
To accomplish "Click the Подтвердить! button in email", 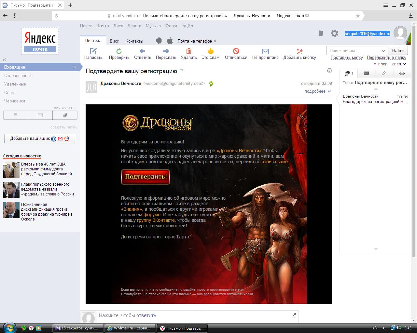I will [146, 177].
